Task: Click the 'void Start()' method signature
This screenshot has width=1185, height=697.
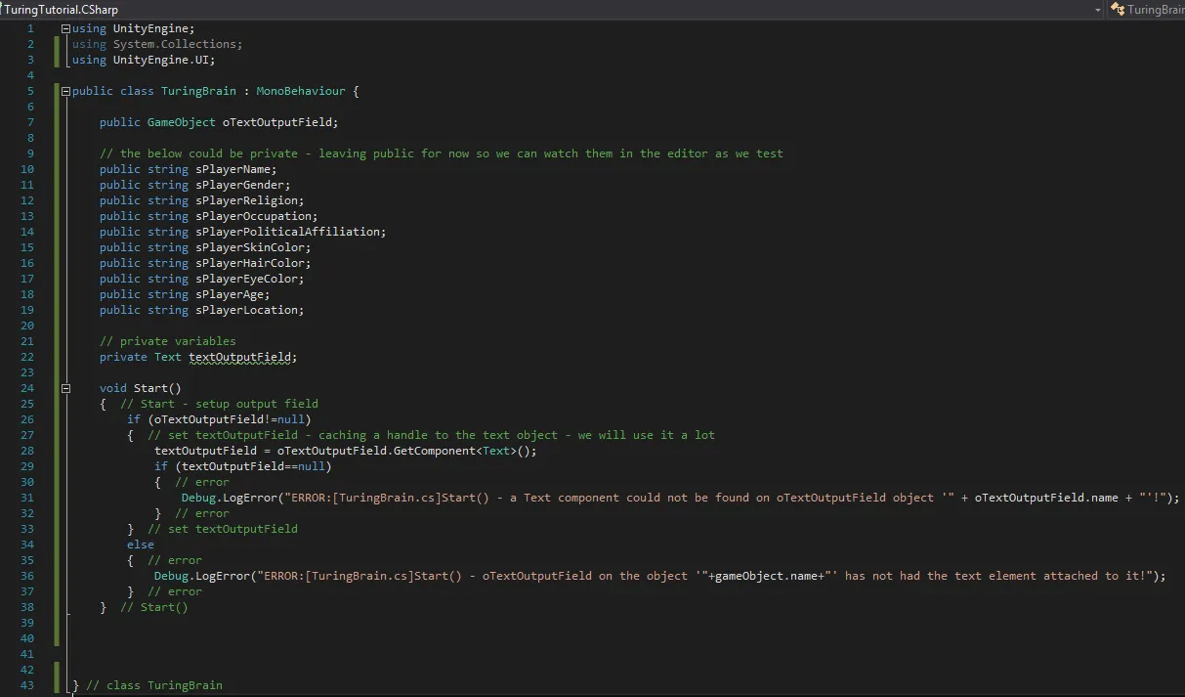Action: coord(141,388)
